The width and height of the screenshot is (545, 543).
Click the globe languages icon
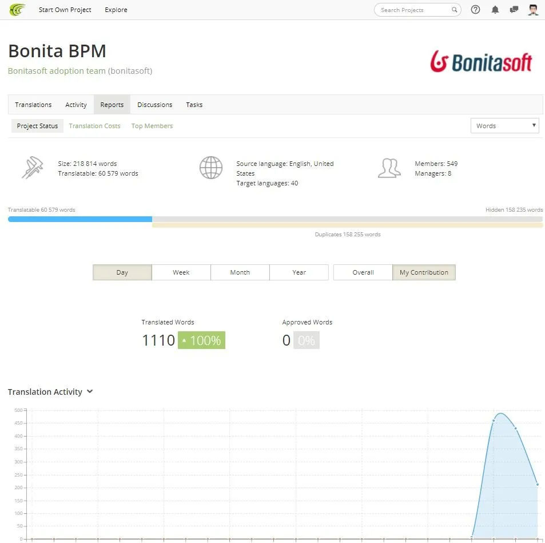[x=211, y=168]
